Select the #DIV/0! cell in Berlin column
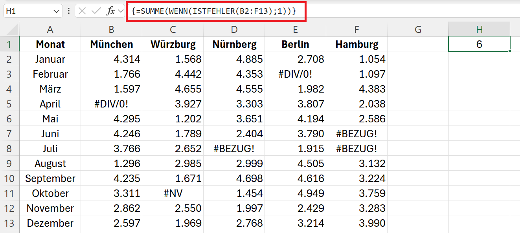Image resolution: width=520 pixels, height=233 pixels. pos(295,74)
